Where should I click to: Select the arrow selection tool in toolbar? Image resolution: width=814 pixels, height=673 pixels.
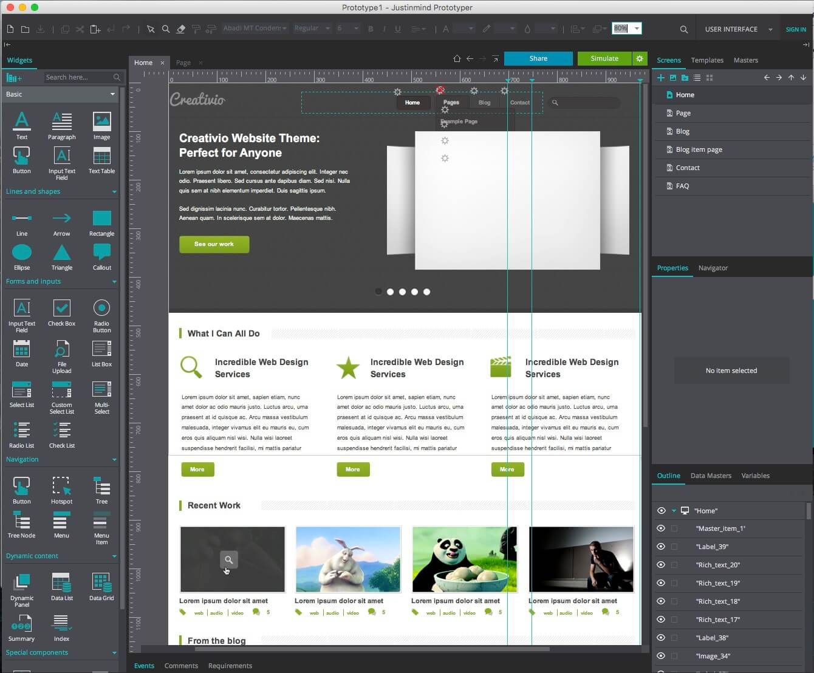(x=151, y=29)
